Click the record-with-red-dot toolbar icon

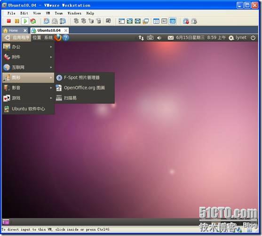pos(186,21)
